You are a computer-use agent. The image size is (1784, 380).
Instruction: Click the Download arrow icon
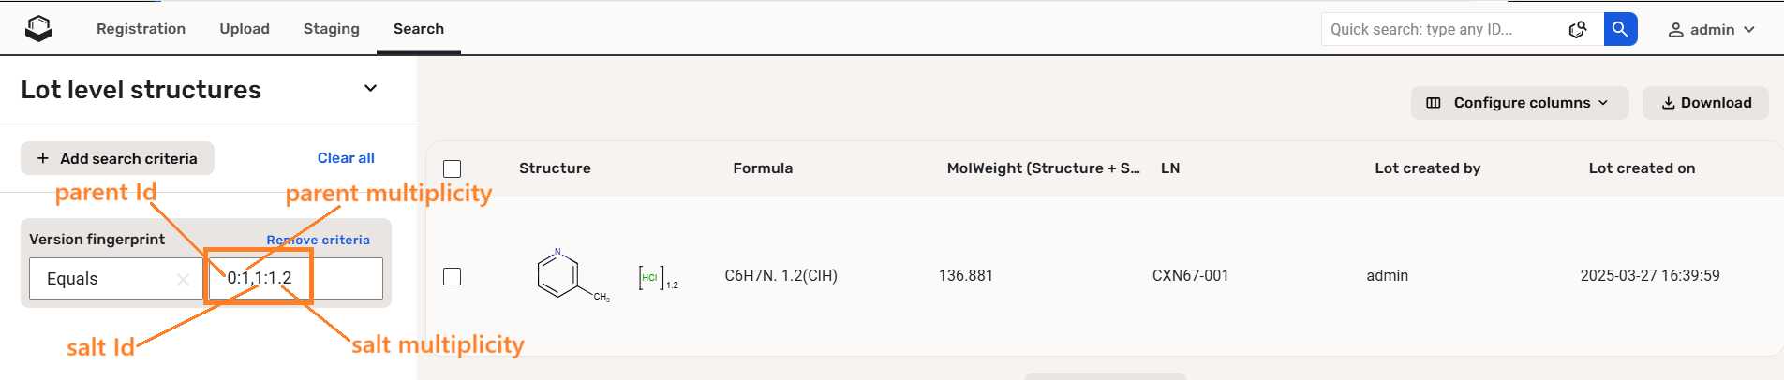(1669, 103)
